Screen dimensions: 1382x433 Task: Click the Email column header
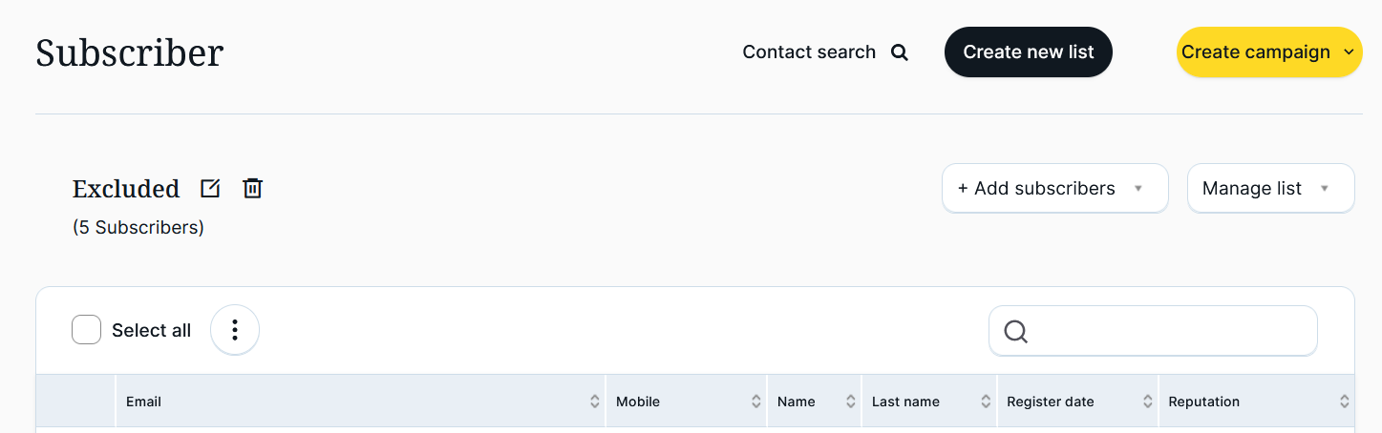(144, 402)
